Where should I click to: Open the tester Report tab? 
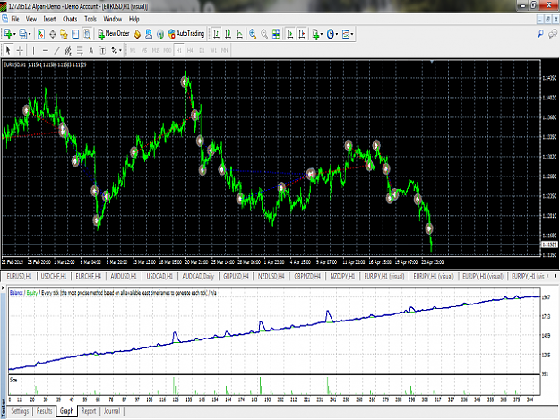(89, 411)
